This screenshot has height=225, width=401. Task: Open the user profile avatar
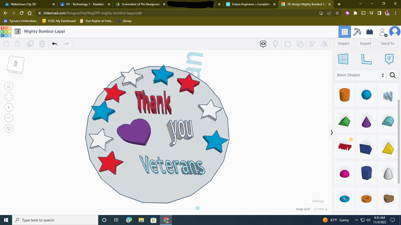(395, 32)
